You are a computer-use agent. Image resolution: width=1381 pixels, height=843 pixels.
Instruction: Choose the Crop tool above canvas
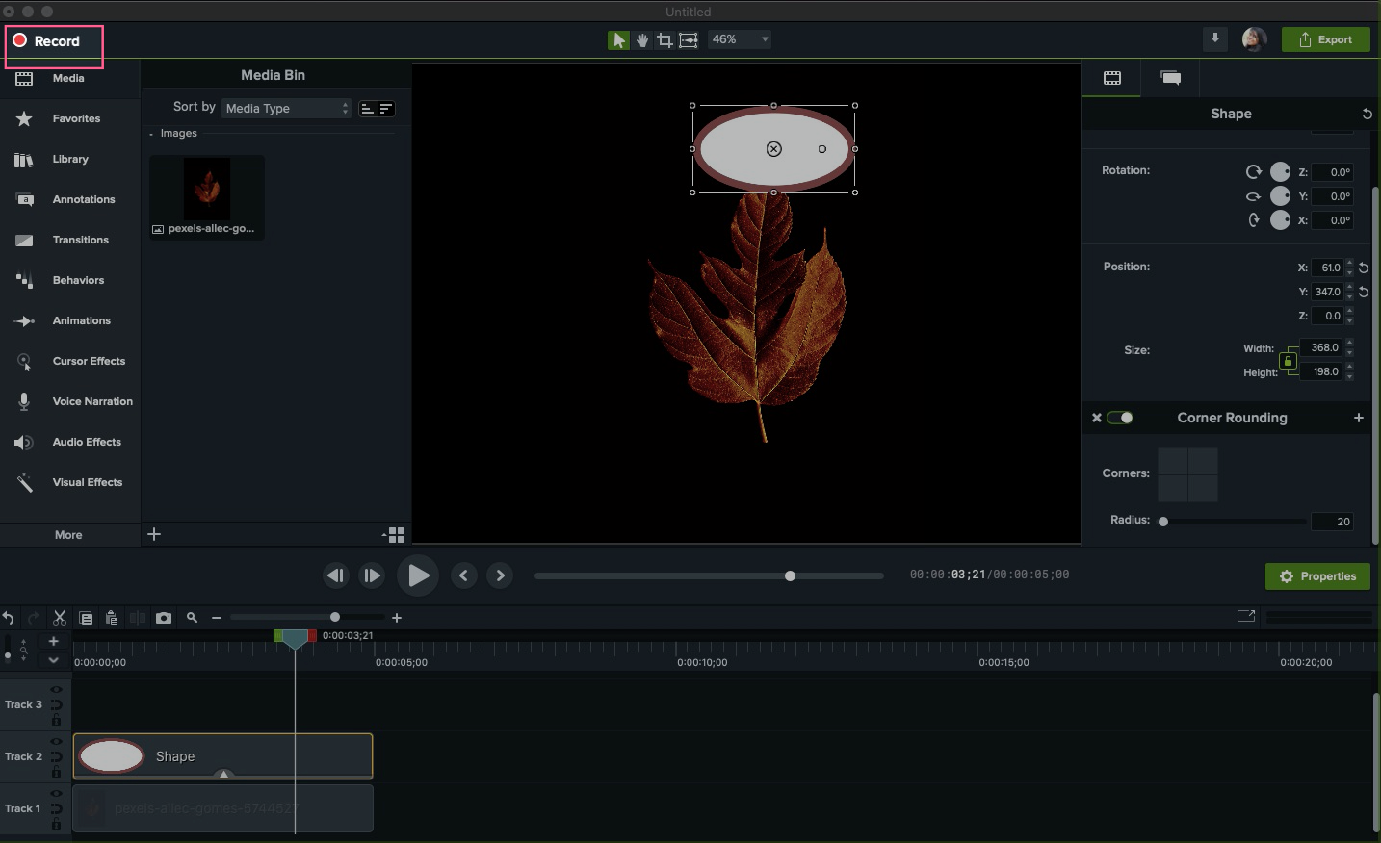tap(664, 40)
